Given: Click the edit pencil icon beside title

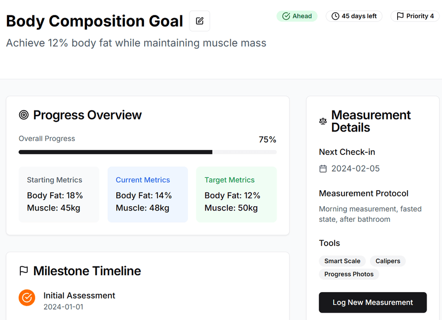Looking at the screenshot, I should 200,21.
